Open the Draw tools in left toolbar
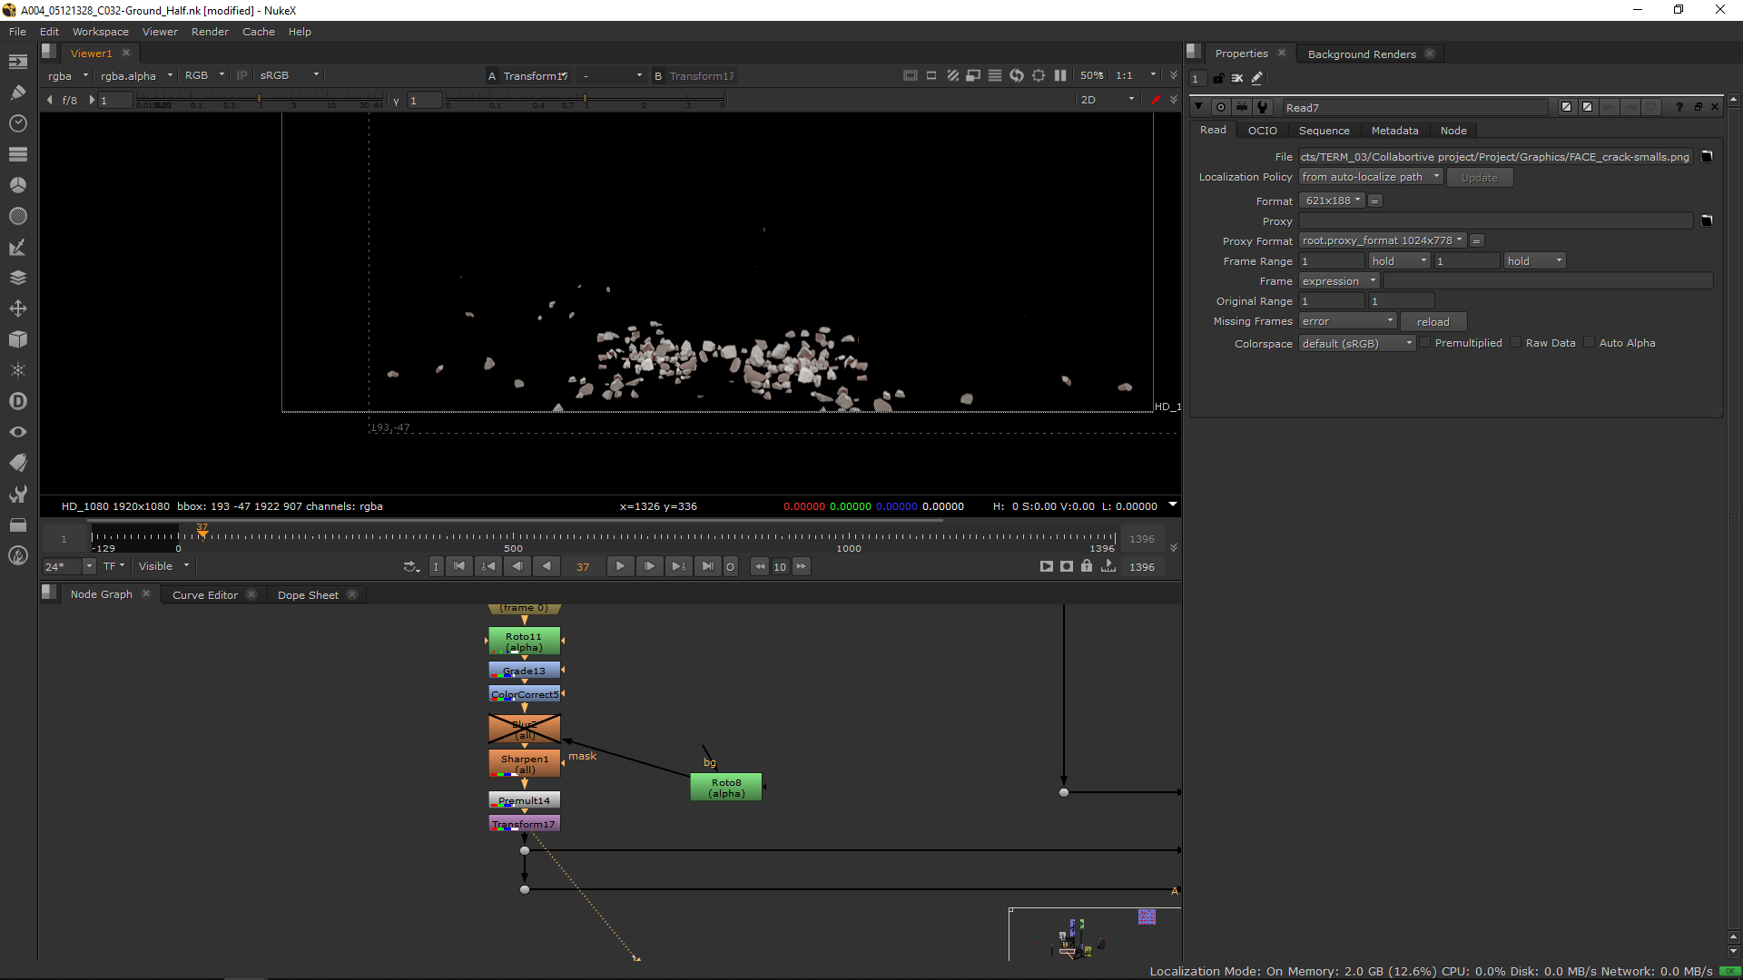 click(17, 93)
